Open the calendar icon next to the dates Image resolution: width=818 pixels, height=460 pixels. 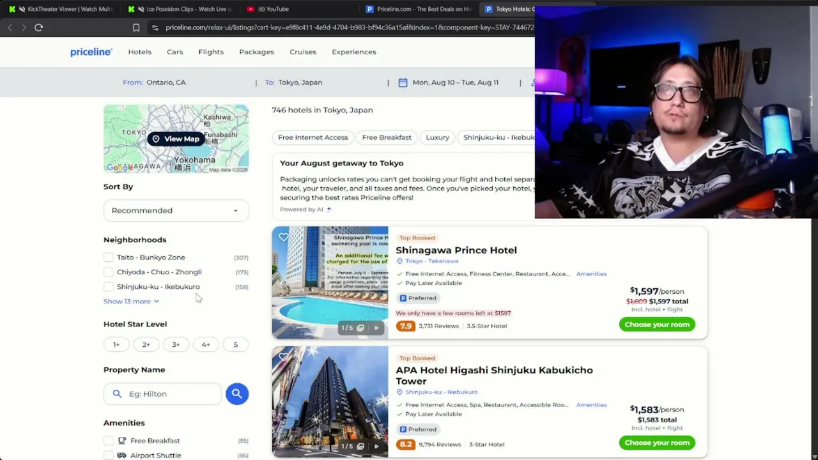click(403, 82)
